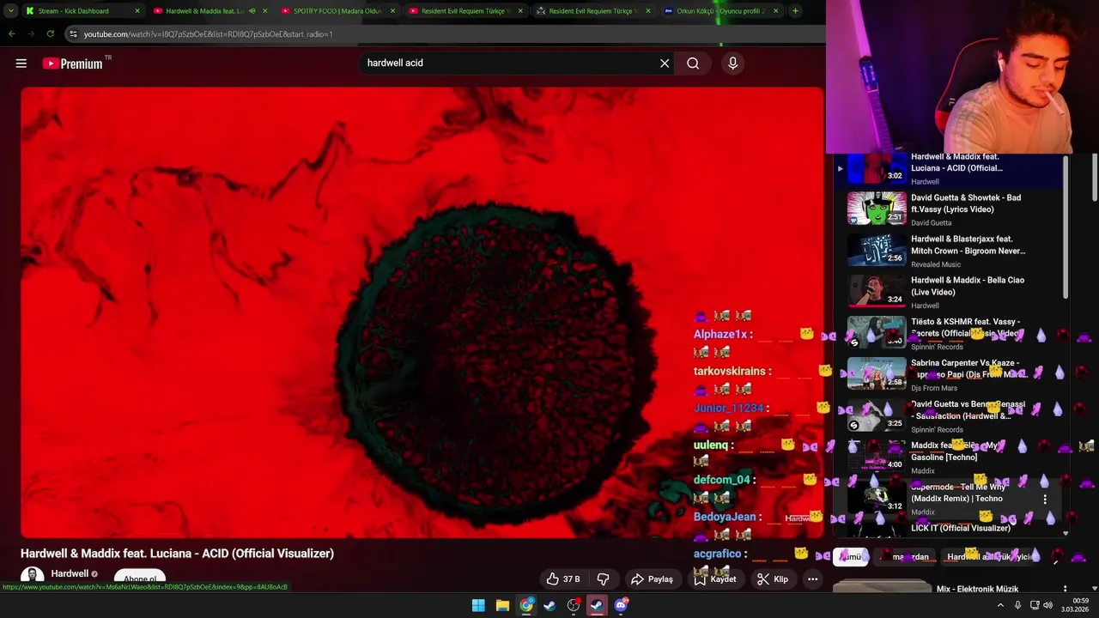Open a new browser tab

[795, 11]
